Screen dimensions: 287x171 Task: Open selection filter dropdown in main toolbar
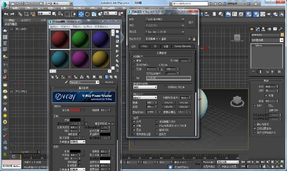click(44, 13)
